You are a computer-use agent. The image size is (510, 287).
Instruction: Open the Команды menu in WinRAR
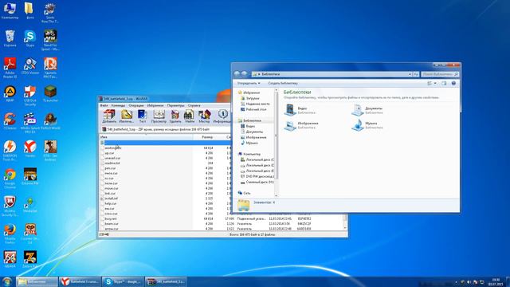pyautogui.click(x=118, y=105)
